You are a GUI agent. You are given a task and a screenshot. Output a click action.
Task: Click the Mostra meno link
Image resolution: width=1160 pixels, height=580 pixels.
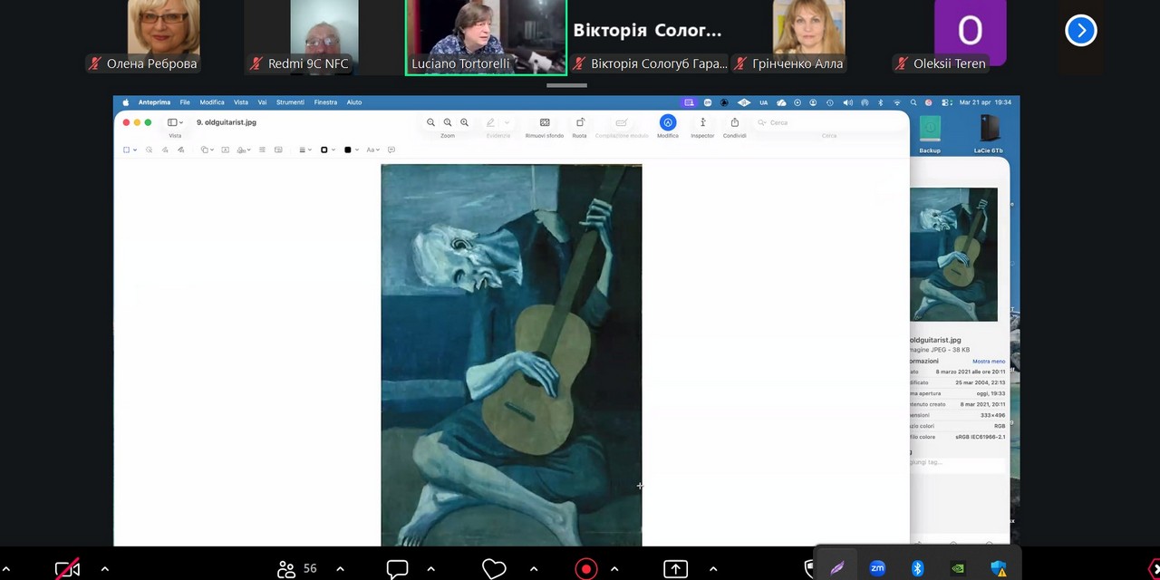(988, 361)
